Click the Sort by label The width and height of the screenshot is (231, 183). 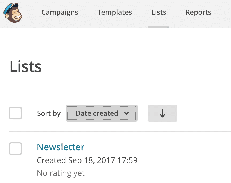[x=49, y=113]
